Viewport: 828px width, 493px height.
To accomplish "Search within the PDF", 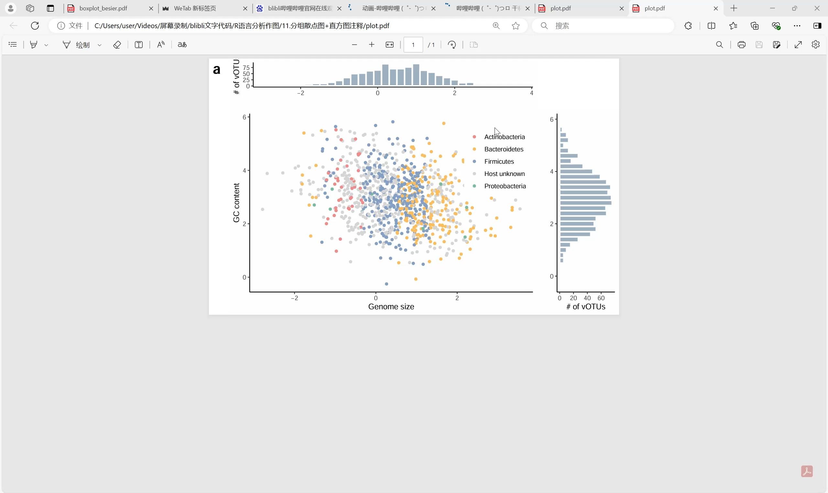I will coord(719,45).
